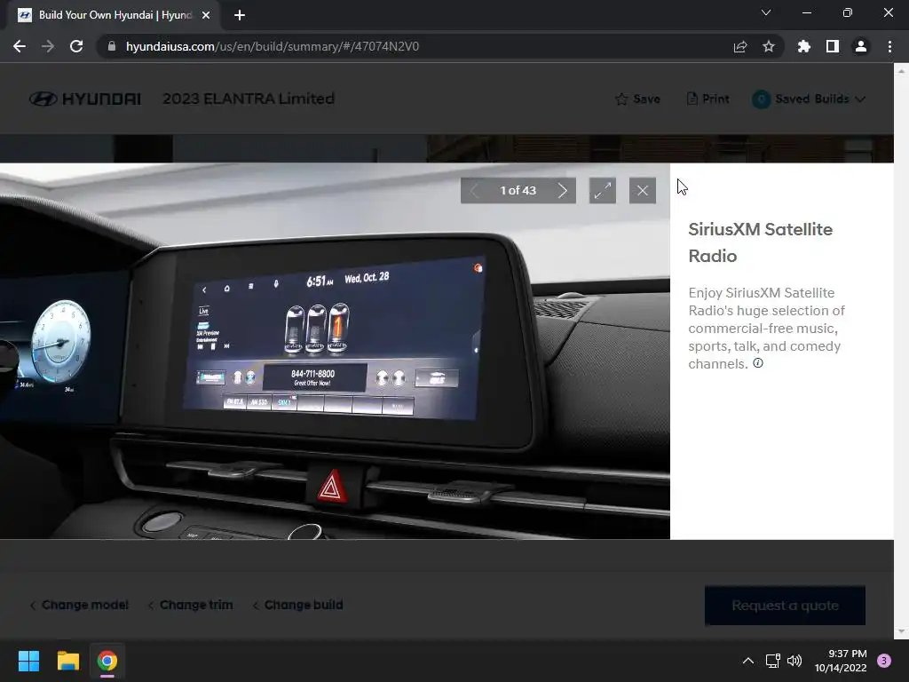Open File Explorer from taskbar

point(67,661)
